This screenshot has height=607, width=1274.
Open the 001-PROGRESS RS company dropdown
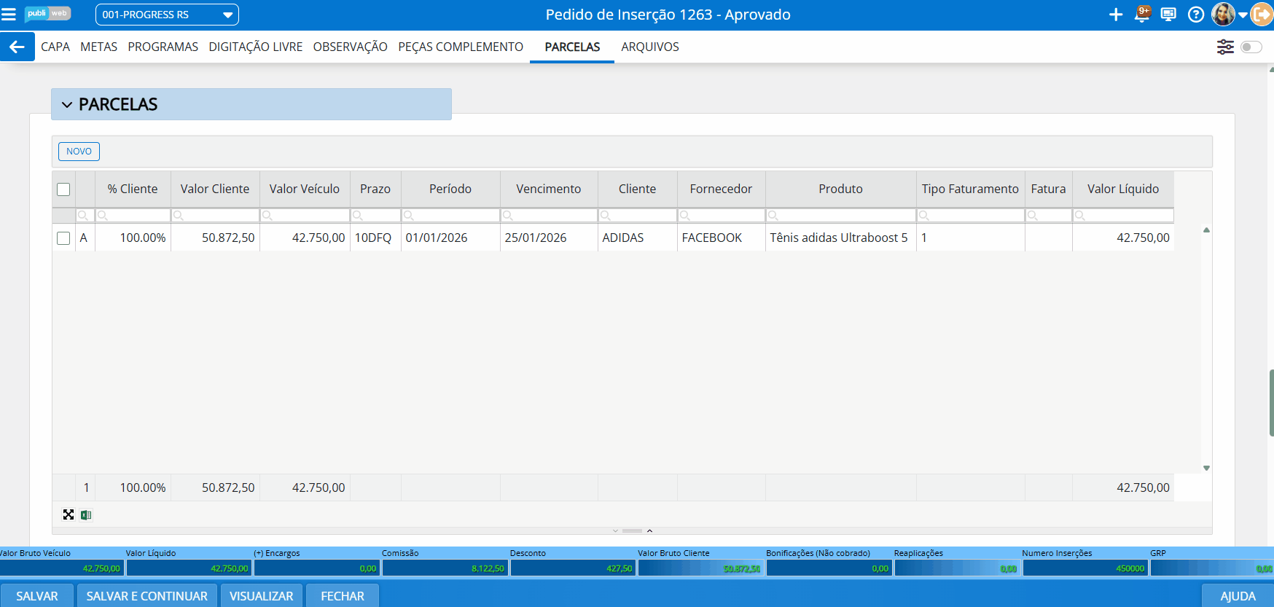point(166,15)
